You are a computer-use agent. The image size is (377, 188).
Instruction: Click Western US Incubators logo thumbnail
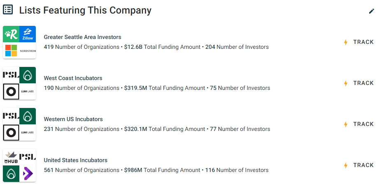point(19,124)
